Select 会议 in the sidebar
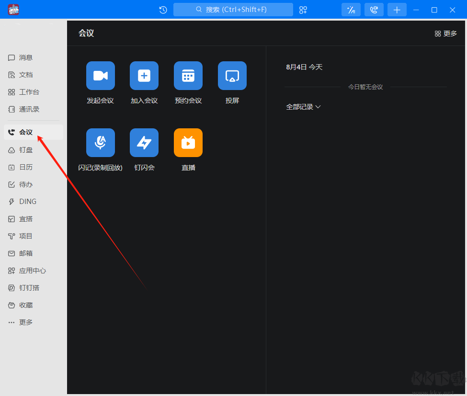 coord(34,132)
